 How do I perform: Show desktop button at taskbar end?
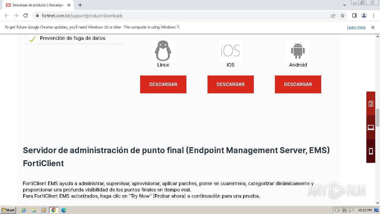point(377,210)
